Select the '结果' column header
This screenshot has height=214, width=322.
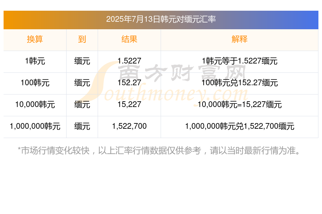point(129,39)
